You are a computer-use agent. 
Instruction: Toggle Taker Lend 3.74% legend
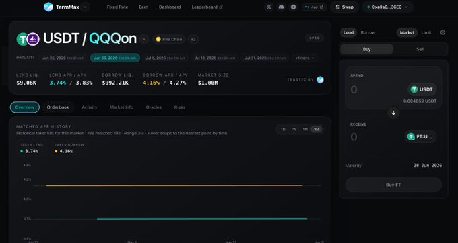(x=32, y=148)
